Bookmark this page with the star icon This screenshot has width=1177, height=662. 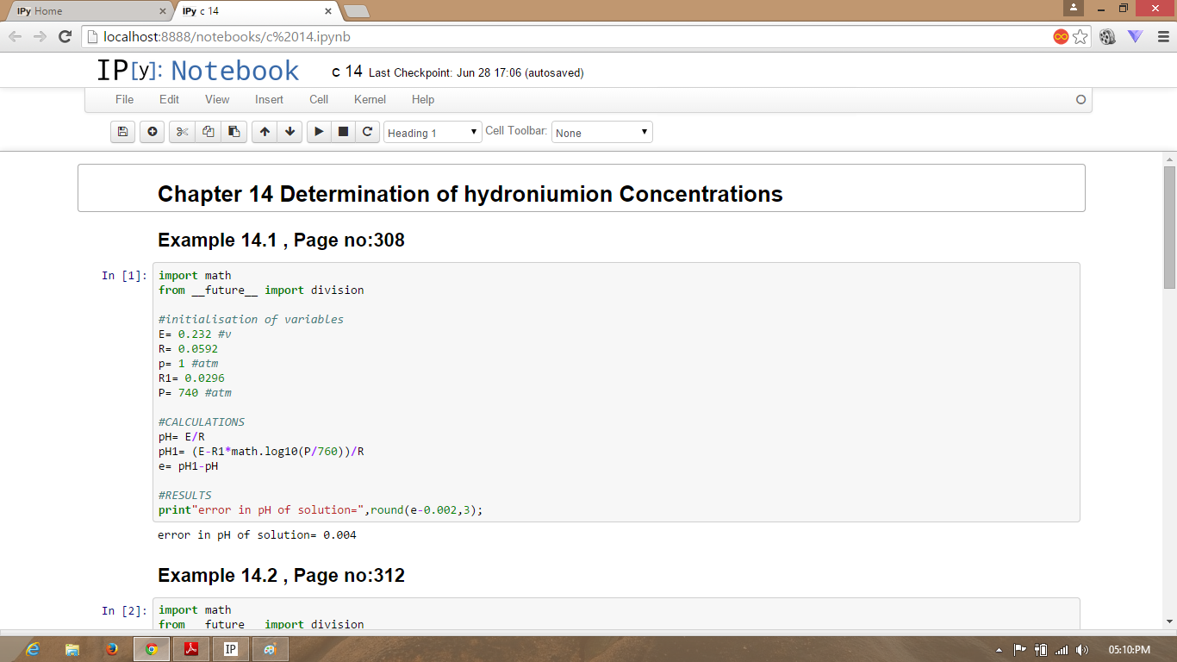(1080, 36)
